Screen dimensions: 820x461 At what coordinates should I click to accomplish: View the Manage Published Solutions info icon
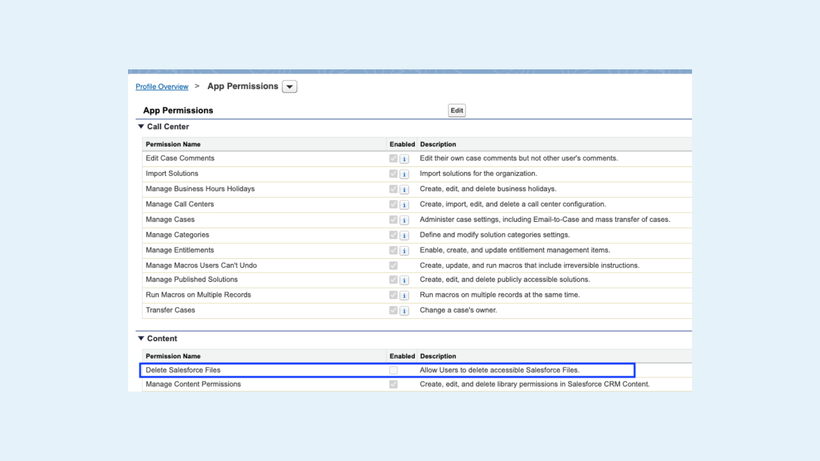[404, 280]
